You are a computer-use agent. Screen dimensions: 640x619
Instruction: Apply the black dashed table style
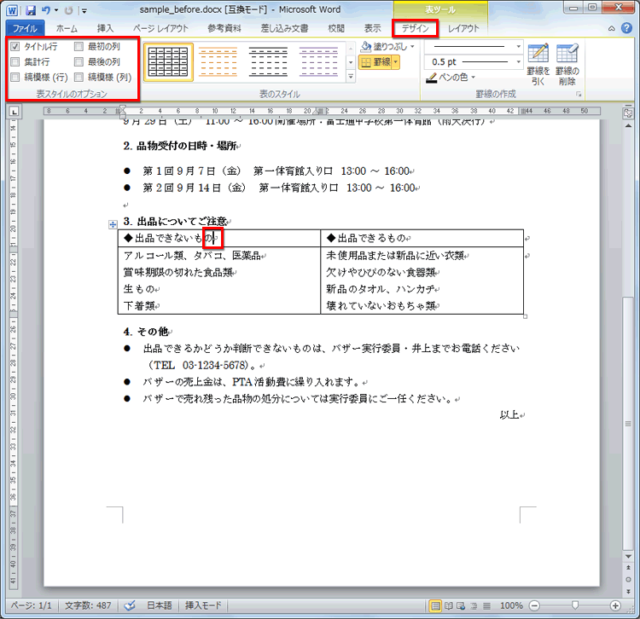(268, 62)
